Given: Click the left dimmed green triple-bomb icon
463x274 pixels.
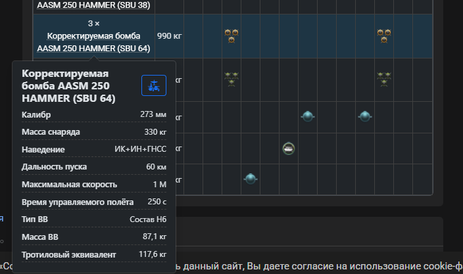Looking at the screenshot, I should tap(231, 79).
